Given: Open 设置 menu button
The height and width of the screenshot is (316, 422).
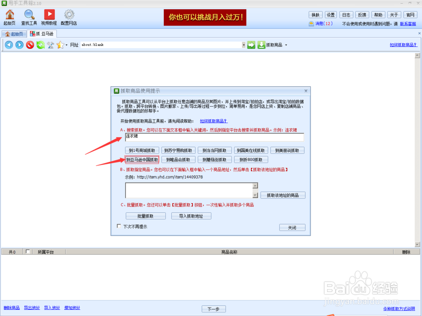Looking at the screenshot, I should [x=331, y=15].
